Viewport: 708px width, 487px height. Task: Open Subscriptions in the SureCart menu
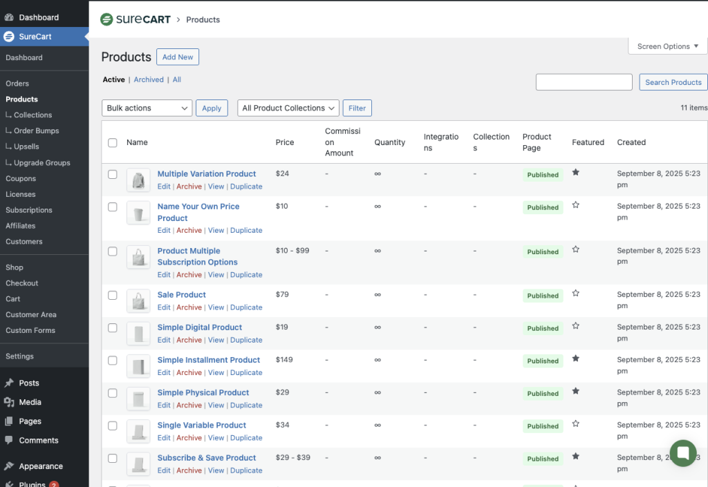click(x=29, y=210)
